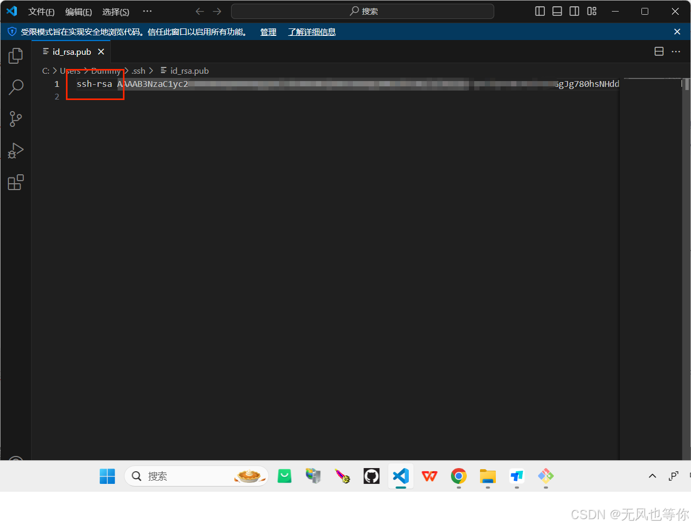
Task: Open the 了解详细信息 link
Action: (312, 32)
